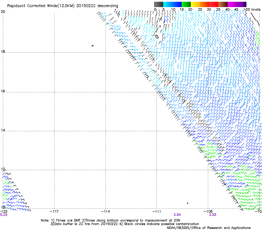Click the cyan 5-10 knots color band
262x230 pixels.
(x=168, y=4)
